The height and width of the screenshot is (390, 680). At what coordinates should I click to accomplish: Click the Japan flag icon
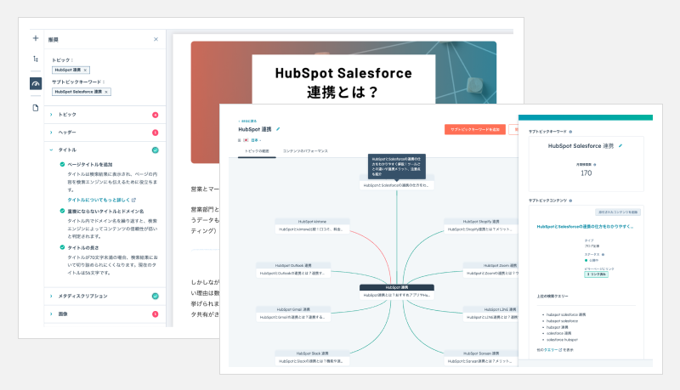click(246, 140)
